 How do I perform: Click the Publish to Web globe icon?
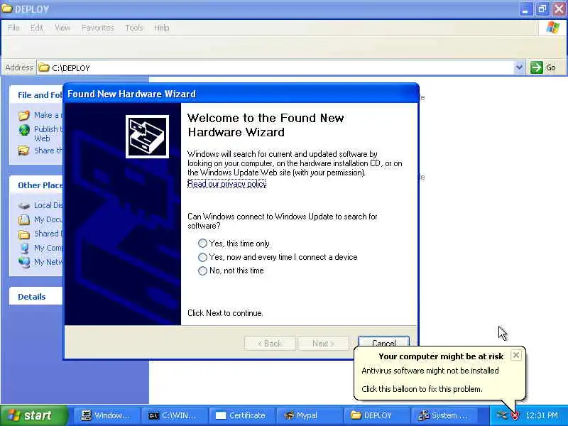tap(24, 130)
